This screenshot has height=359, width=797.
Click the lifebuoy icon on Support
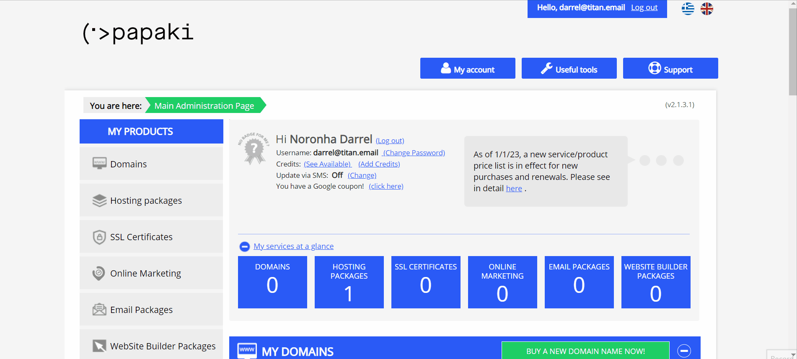click(655, 68)
